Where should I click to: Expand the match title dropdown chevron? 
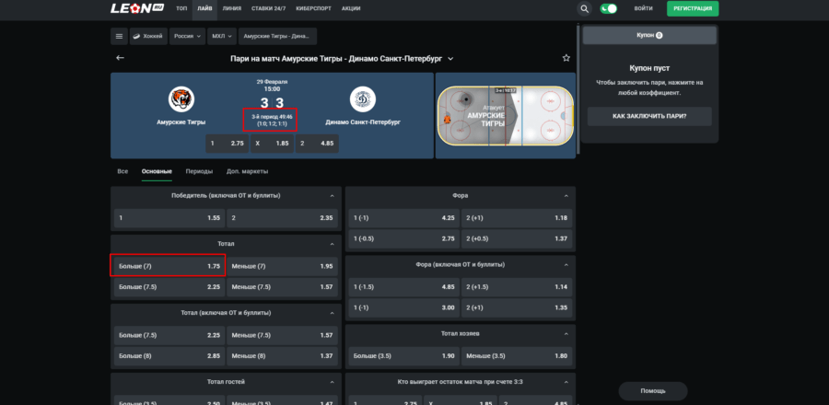tap(450, 59)
